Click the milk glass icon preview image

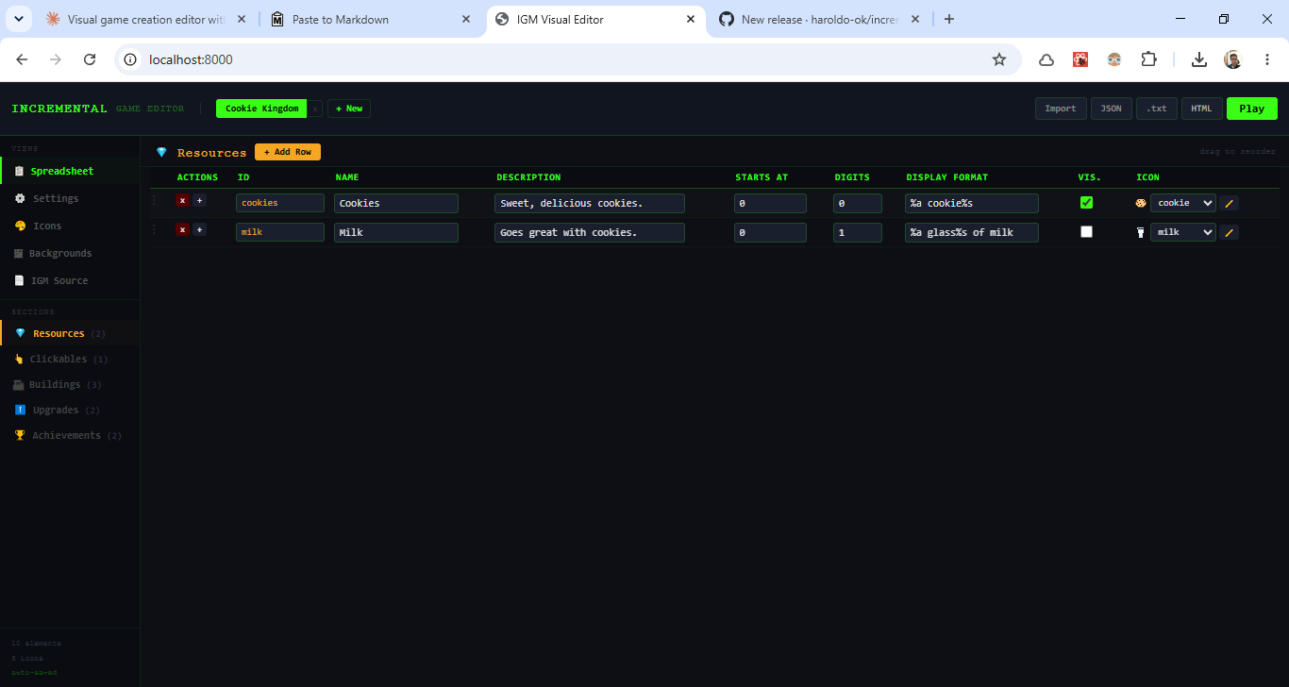point(1140,232)
